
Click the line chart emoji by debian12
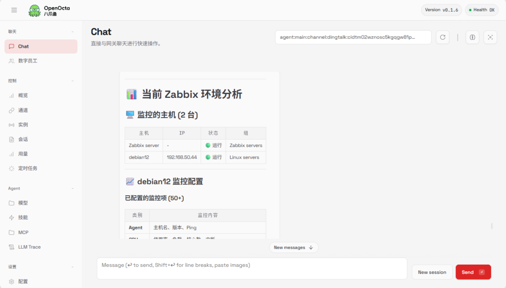tap(130, 182)
